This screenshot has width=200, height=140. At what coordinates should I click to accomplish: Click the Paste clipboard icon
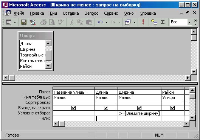coord(89,22)
